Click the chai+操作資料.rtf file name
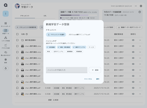Image resolution: width=147 pixels, height=108 pixels. pyautogui.click(x=32, y=64)
